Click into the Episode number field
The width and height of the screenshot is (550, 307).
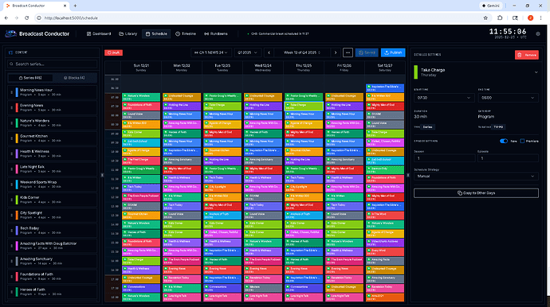click(x=508, y=158)
